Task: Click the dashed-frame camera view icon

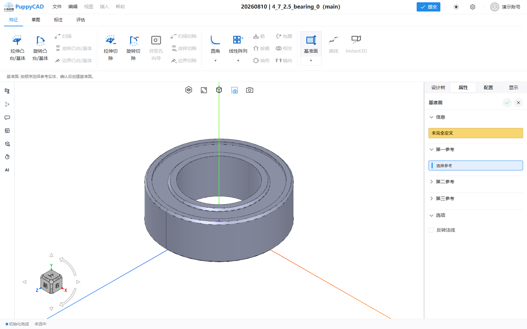Action: (x=235, y=90)
